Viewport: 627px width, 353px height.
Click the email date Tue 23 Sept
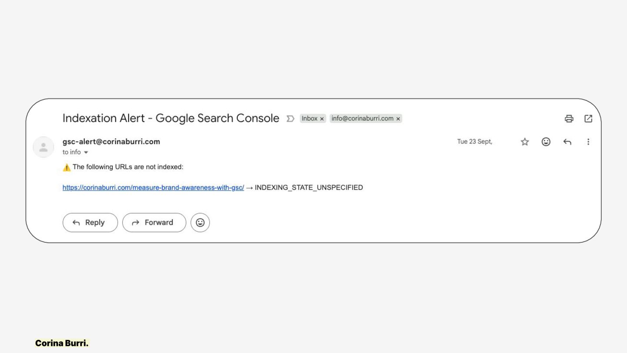(474, 142)
